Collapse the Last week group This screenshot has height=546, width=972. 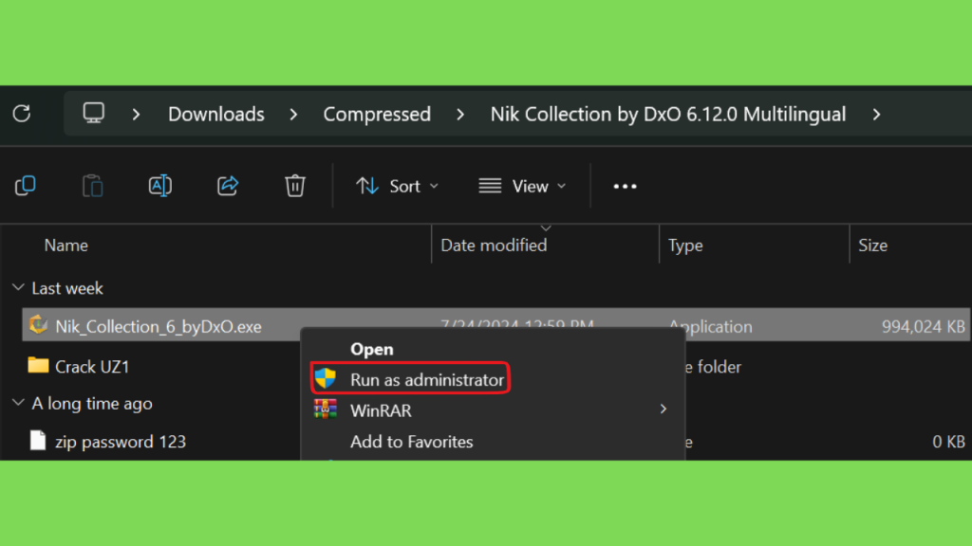click(19, 288)
